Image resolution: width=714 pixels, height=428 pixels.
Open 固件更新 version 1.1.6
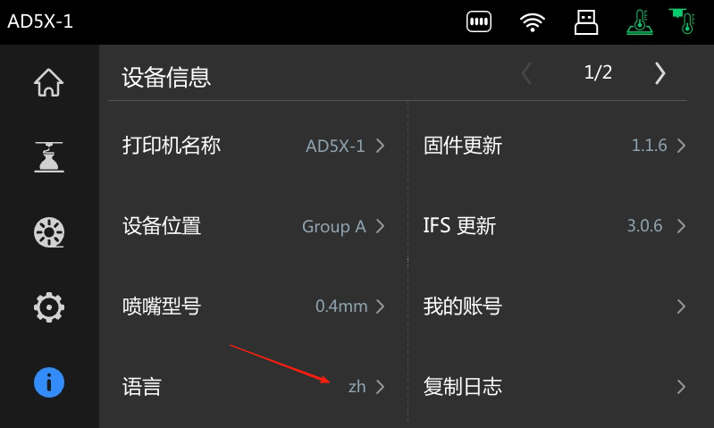(x=554, y=146)
